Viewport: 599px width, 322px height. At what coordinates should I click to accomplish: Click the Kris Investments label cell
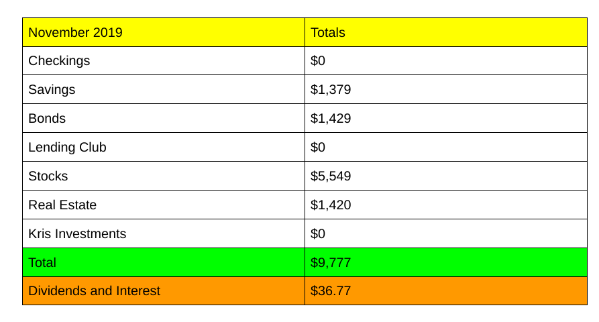(77, 234)
